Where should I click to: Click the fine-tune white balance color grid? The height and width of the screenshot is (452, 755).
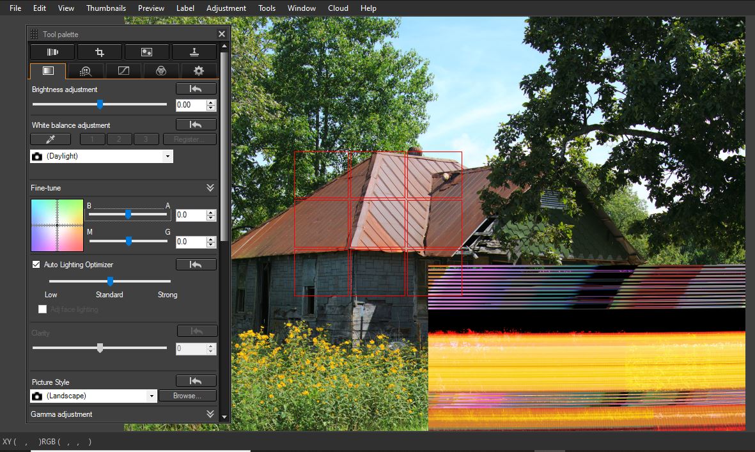click(x=57, y=225)
